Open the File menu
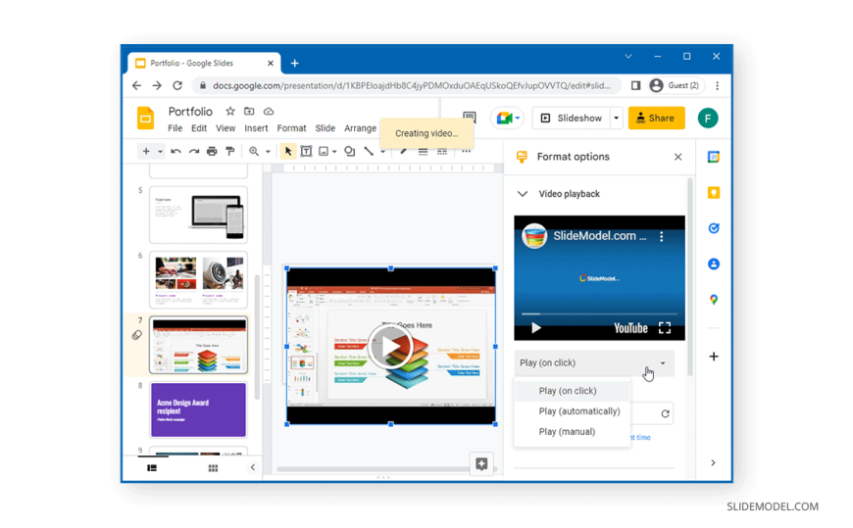Image resolution: width=853 pixels, height=528 pixels. (x=175, y=128)
